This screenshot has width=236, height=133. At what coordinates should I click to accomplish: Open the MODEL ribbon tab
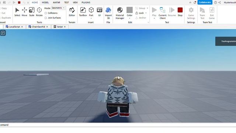[x=45, y=3]
